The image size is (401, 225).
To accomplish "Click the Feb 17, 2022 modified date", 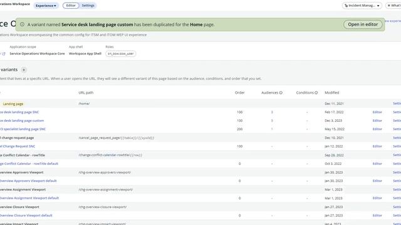I will tap(334, 112).
